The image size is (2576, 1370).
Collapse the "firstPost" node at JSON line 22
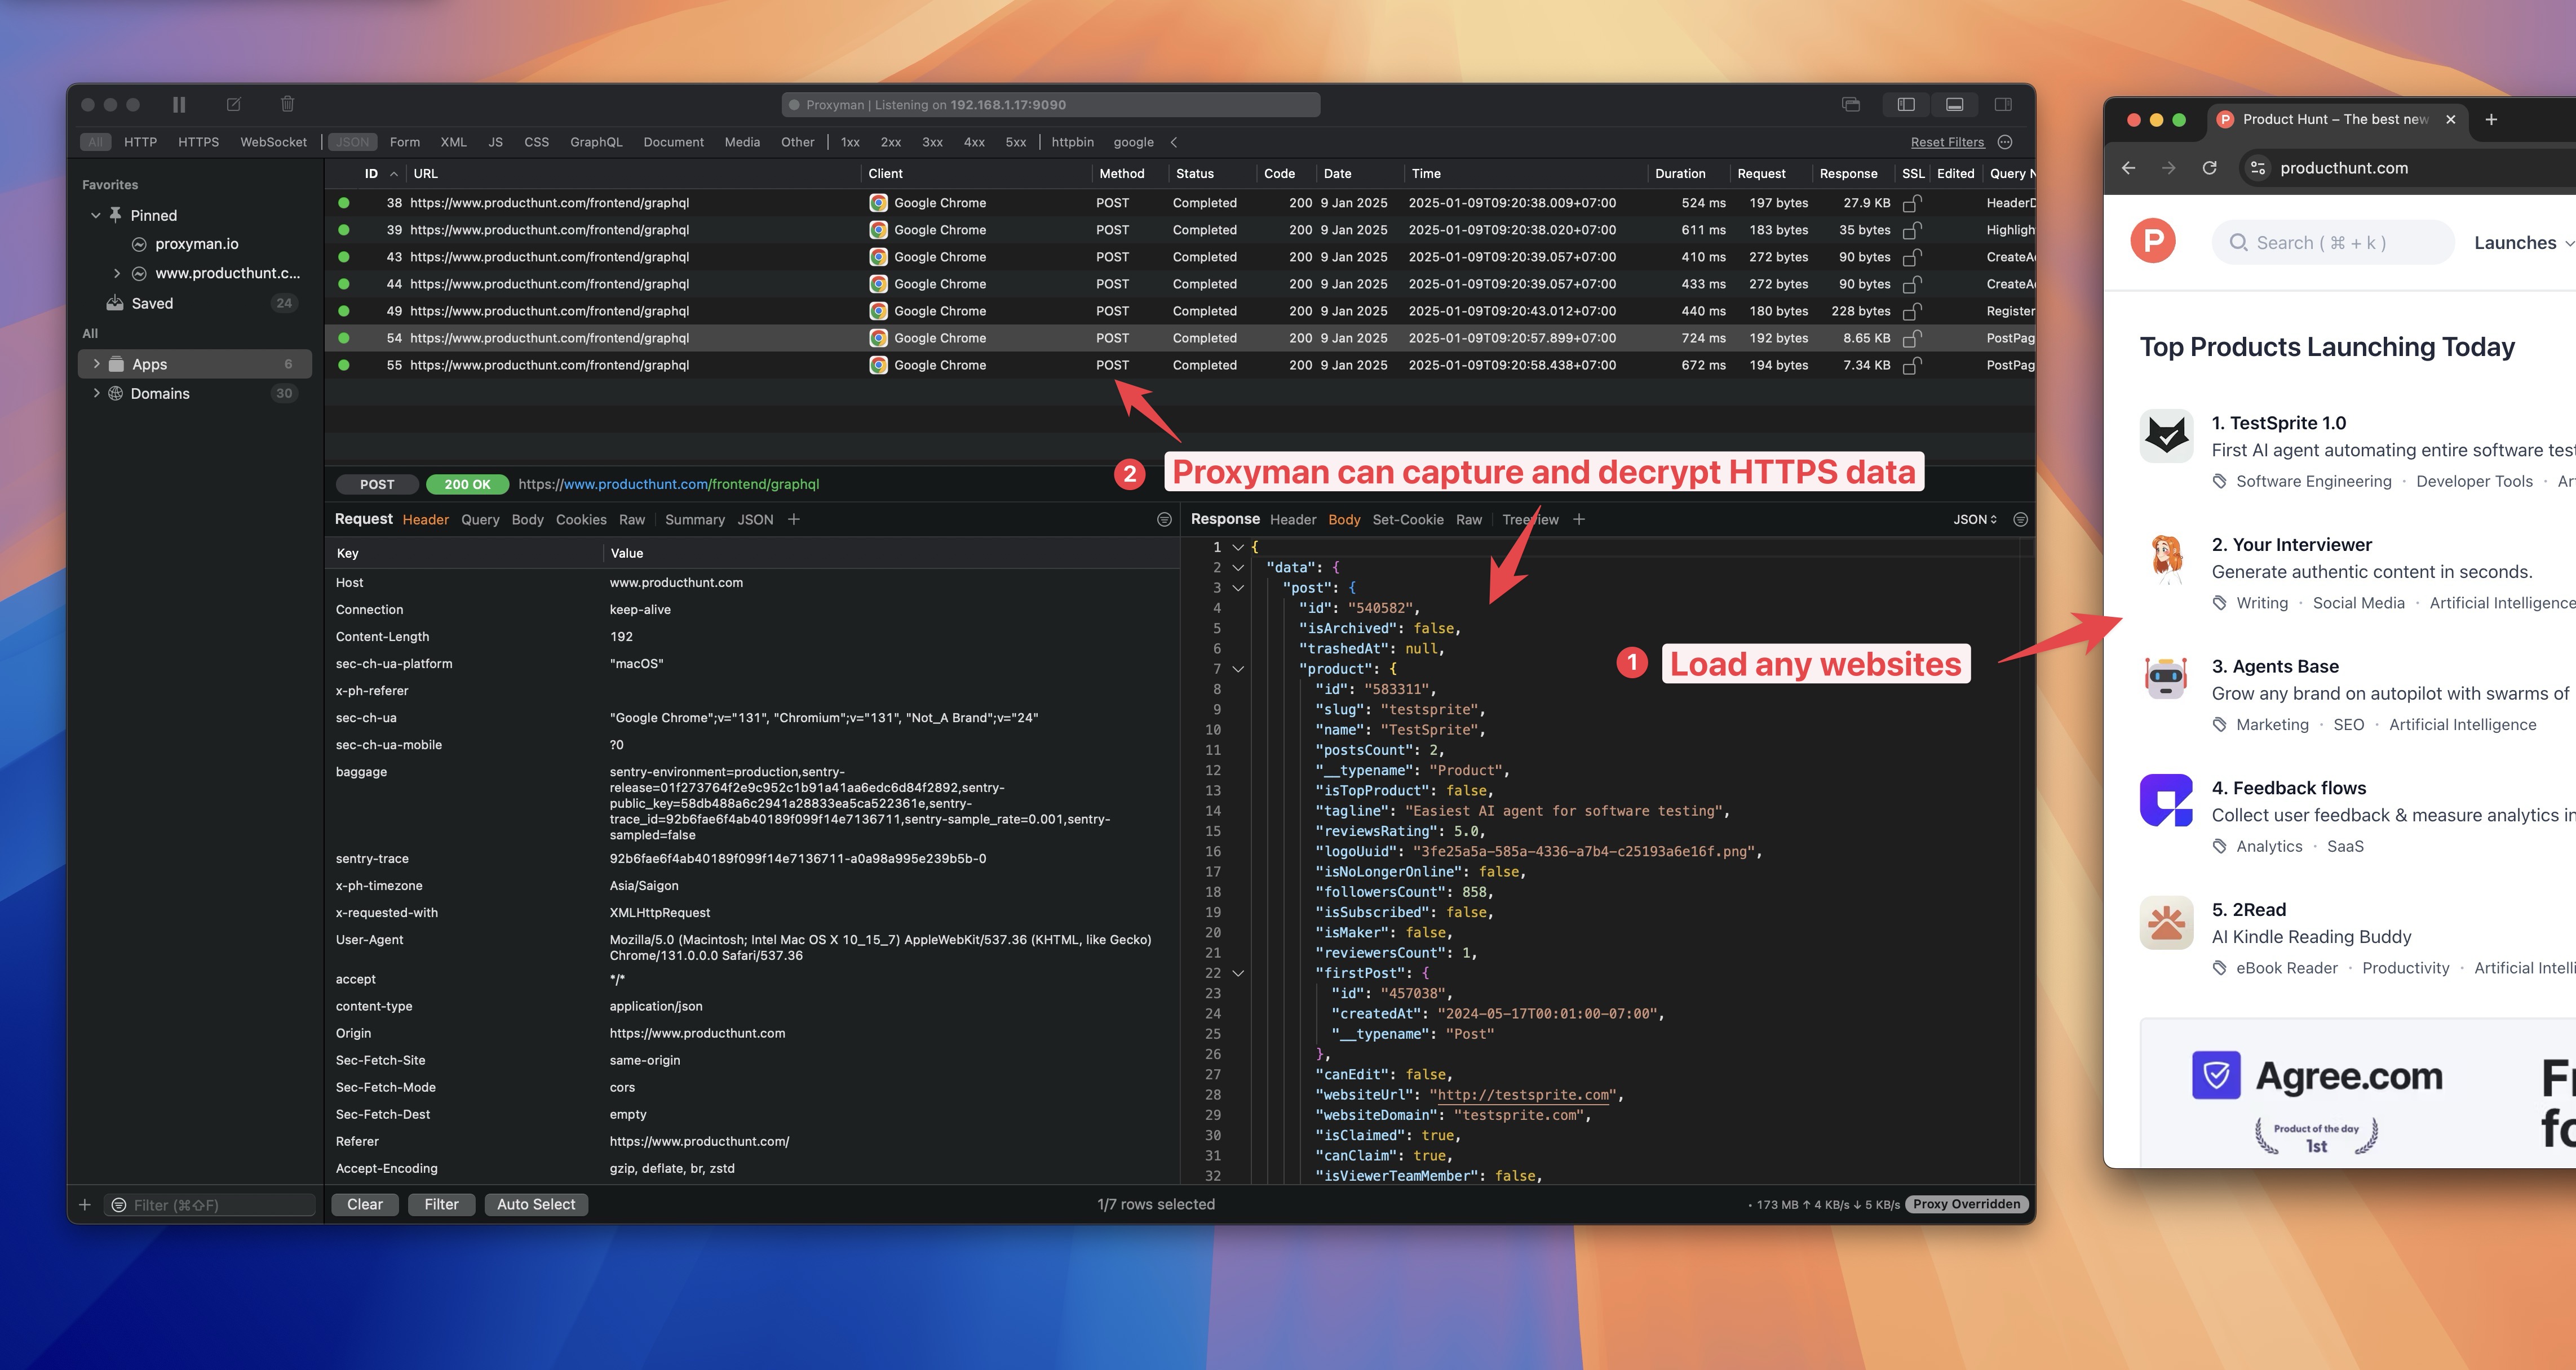pos(1238,973)
